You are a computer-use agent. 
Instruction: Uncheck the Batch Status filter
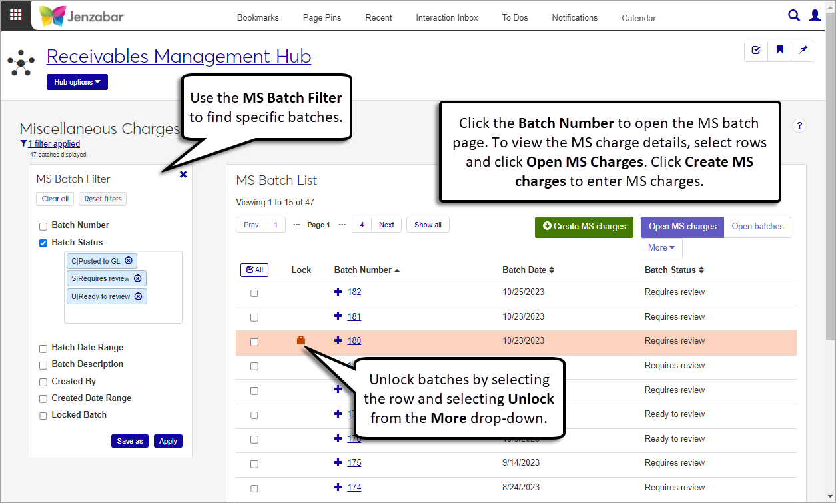click(x=43, y=243)
